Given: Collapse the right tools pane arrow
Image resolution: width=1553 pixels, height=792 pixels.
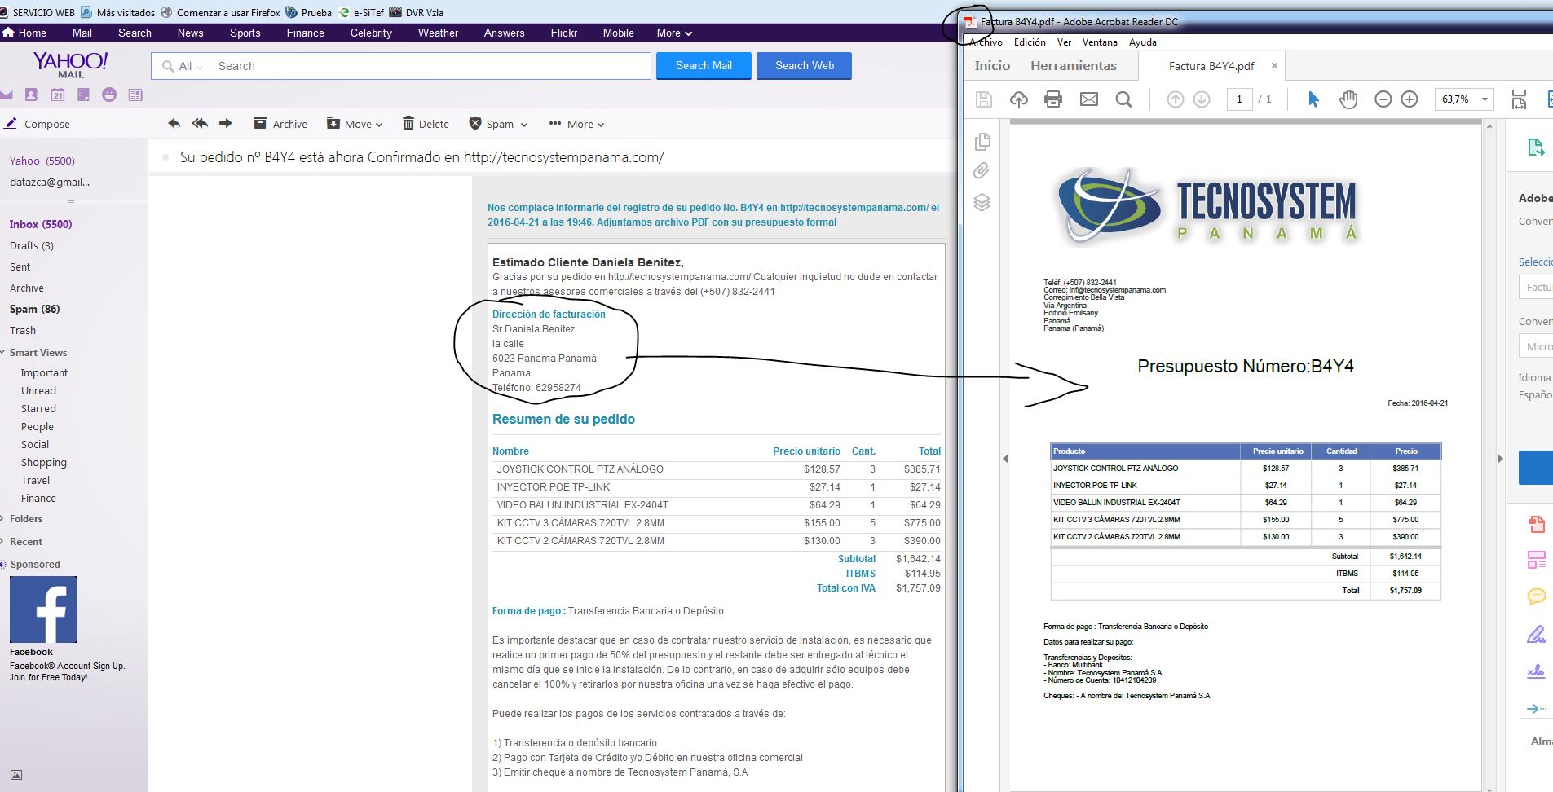Looking at the screenshot, I should 1500,459.
